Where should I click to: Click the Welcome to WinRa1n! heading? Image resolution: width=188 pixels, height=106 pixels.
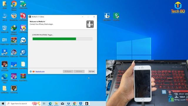pyautogui.click(x=37, y=21)
